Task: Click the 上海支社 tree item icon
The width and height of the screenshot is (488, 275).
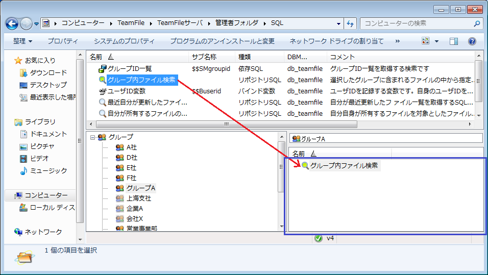Action: 120,198
